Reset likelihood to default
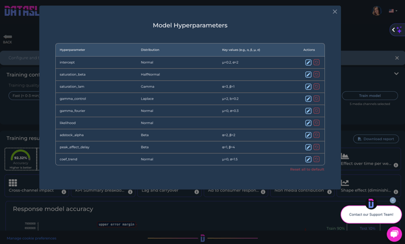The width and height of the screenshot is (405, 244). pyautogui.click(x=317, y=123)
